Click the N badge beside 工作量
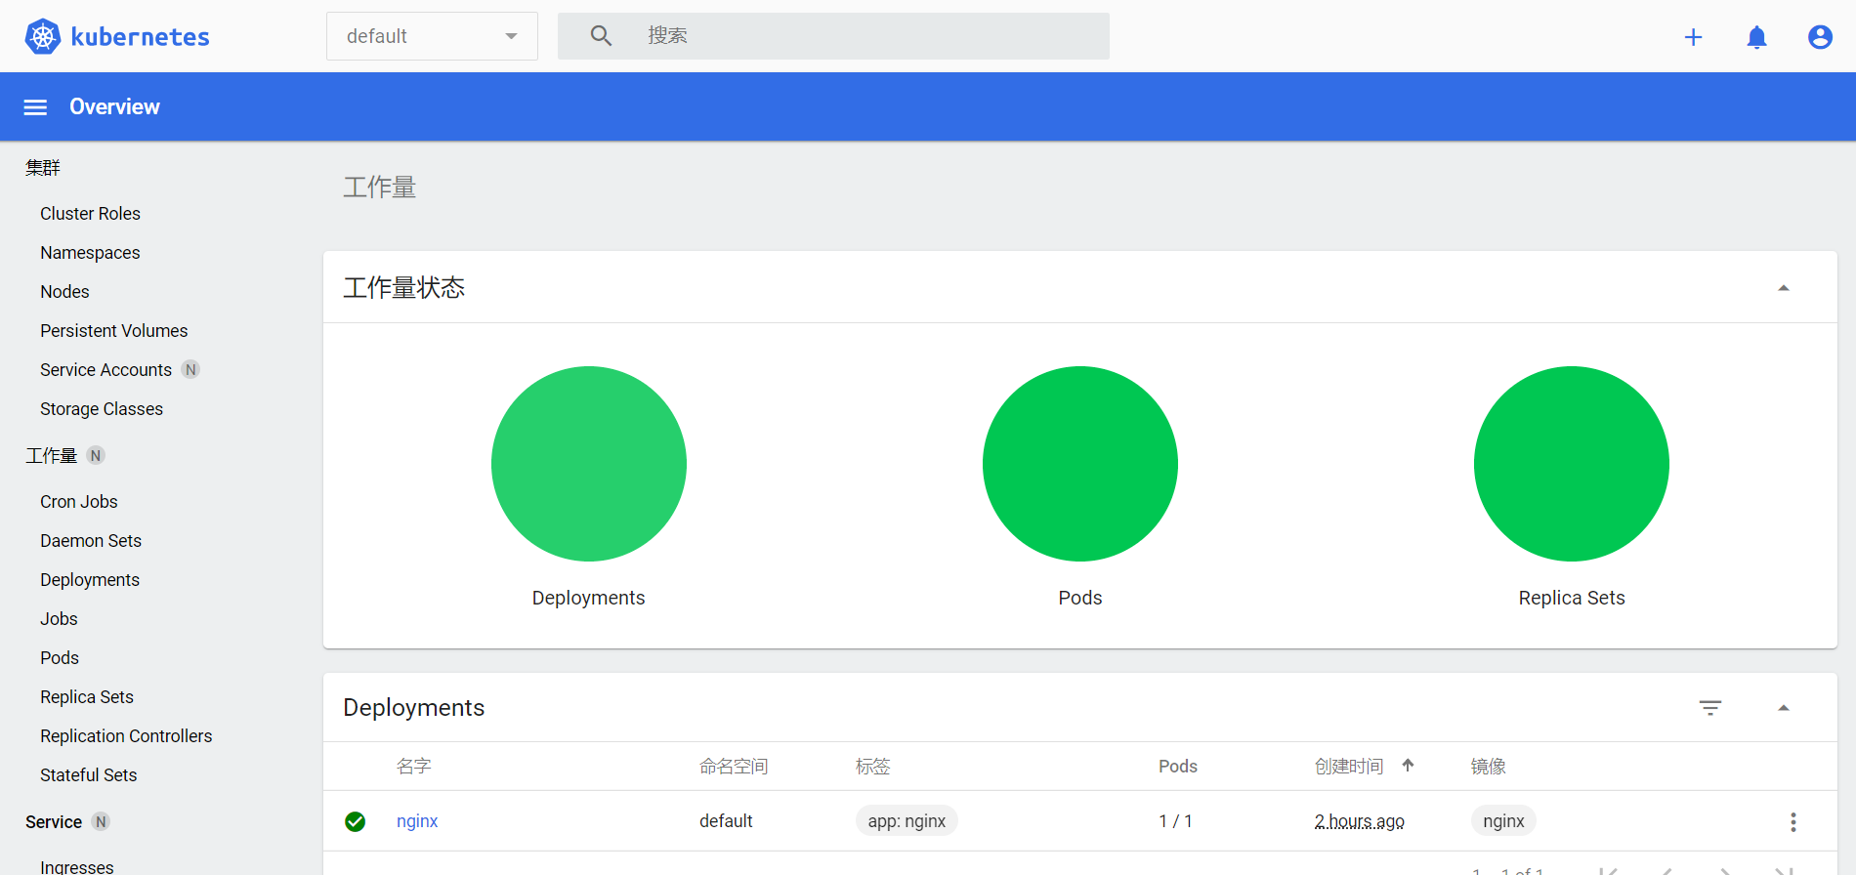1856x875 pixels. pyautogui.click(x=96, y=455)
